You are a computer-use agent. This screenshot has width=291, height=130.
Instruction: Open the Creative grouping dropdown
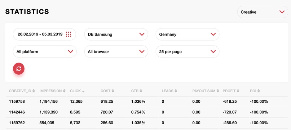point(263,12)
